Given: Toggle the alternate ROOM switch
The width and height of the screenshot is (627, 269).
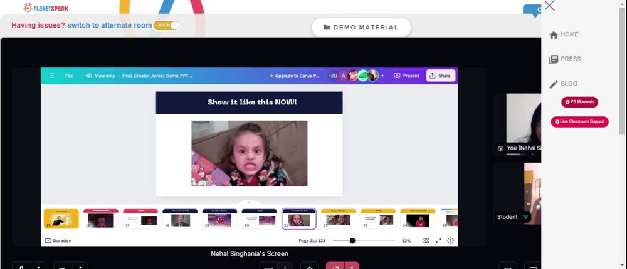Looking at the screenshot, I should point(166,25).
